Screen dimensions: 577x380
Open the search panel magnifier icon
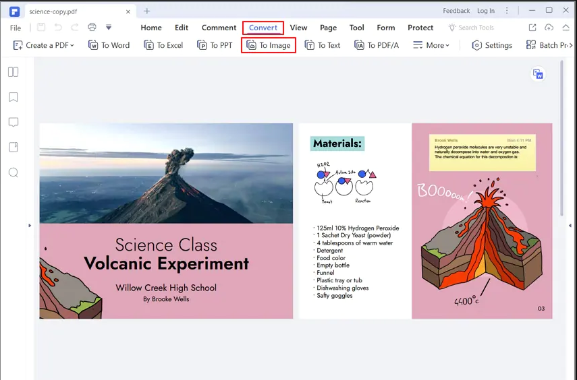click(13, 172)
